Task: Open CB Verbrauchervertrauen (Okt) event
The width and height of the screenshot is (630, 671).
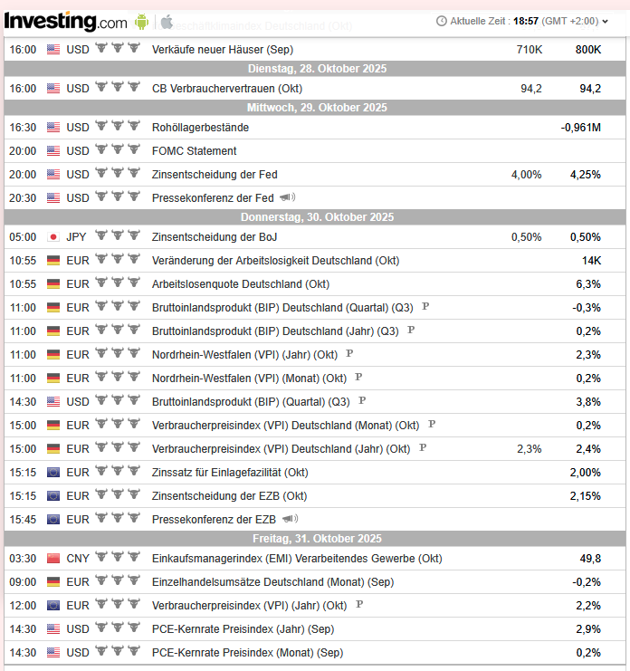Action: [x=227, y=89]
